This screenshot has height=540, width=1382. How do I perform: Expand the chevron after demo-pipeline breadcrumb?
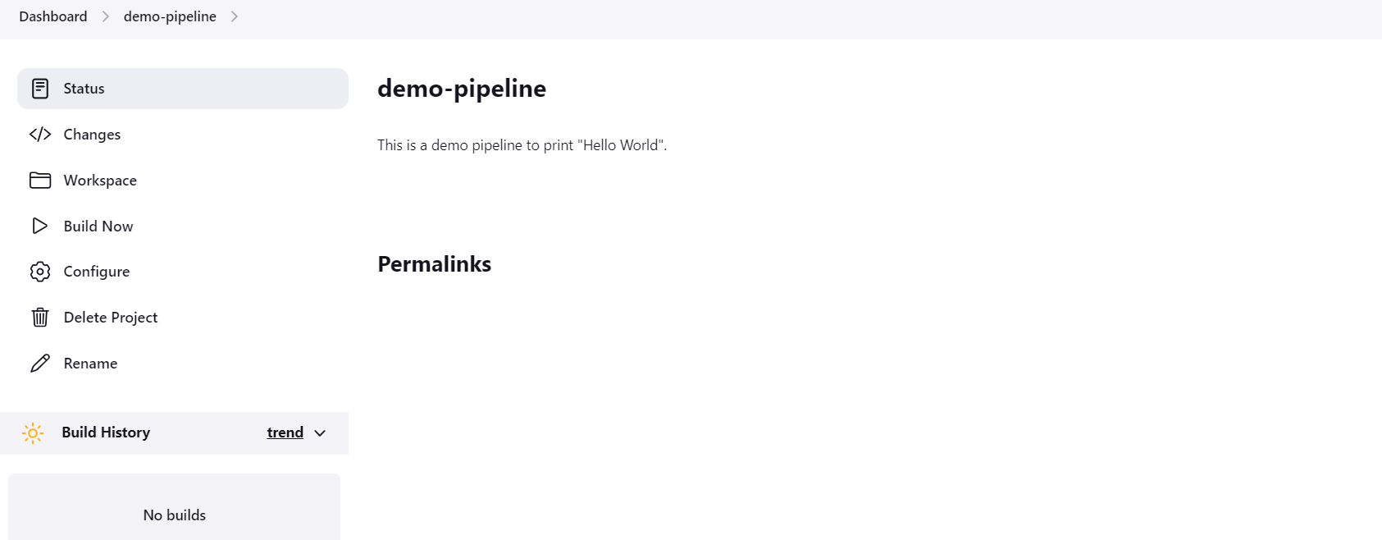(235, 16)
